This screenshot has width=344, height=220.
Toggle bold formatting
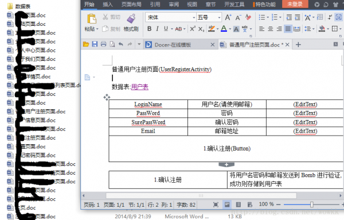click(x=149, y=29)
